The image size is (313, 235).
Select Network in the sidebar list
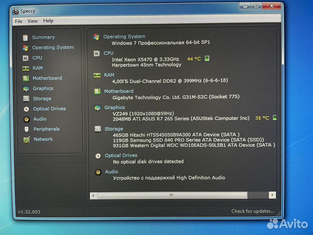pos(43,139)
